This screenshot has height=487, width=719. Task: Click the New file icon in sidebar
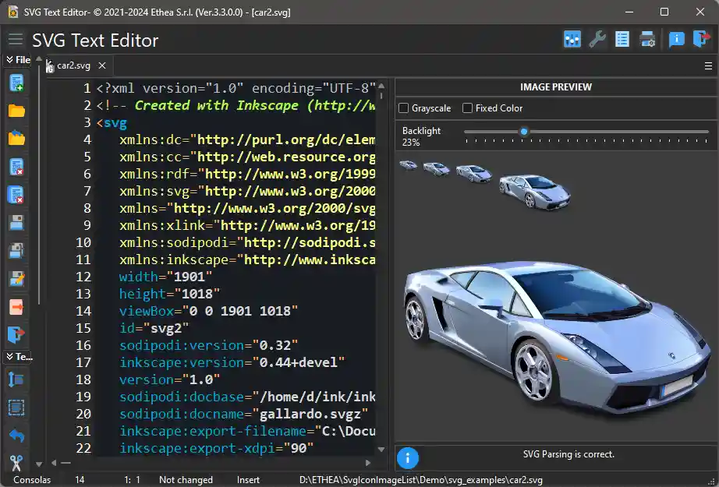tap(16, 83)
